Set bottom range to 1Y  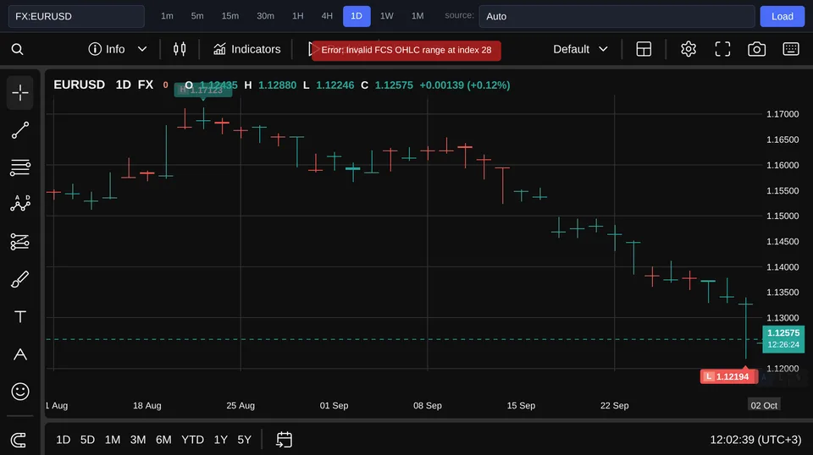(221, 440)
